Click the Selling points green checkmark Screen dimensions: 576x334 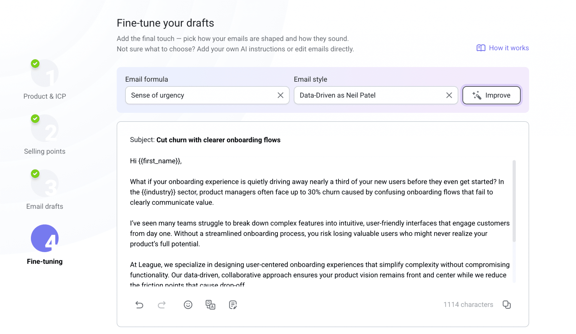tap(35, 119)
